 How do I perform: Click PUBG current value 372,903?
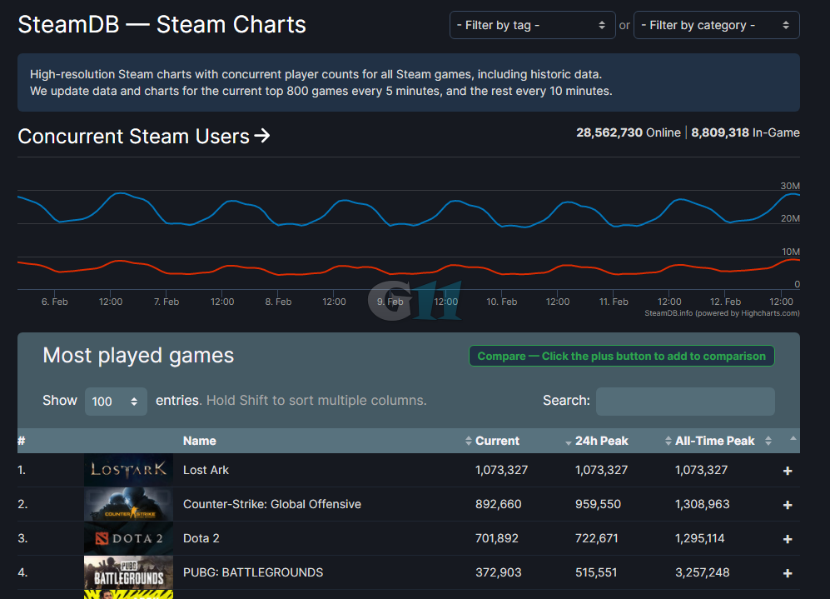pos(498,572)
